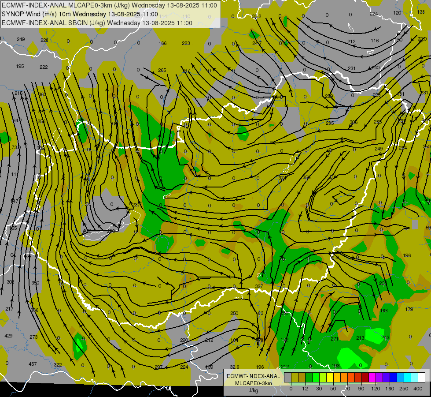Click the legend scale value 70
The width and height of the screenshot is (431, 397).
pyautogui.click(x=347, y=389)
